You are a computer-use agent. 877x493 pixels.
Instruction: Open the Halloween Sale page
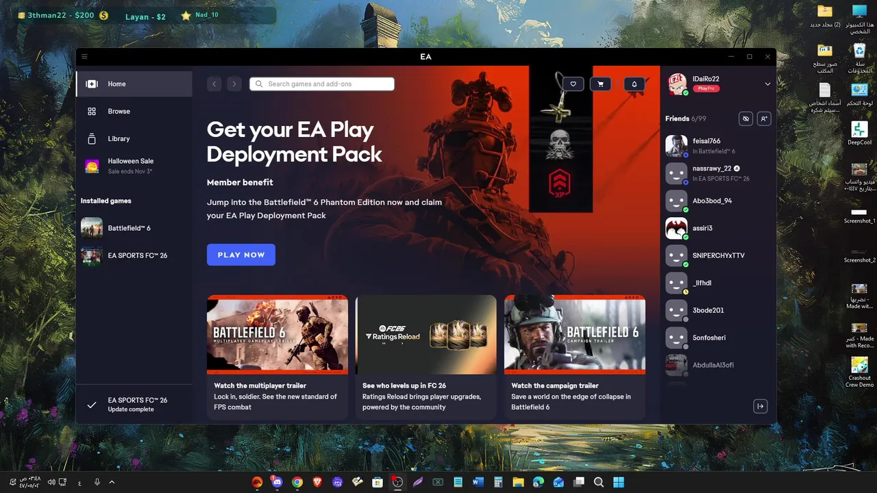134,166
